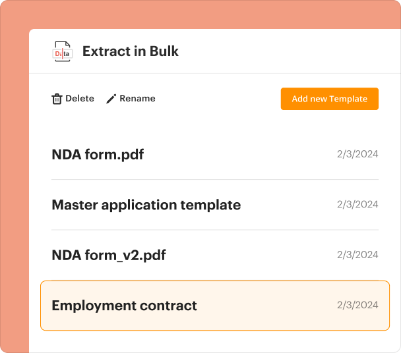The height and width of the screenshot is (353, 401).
Task: Click the date in Employment contract row
Action: (357, 306)
